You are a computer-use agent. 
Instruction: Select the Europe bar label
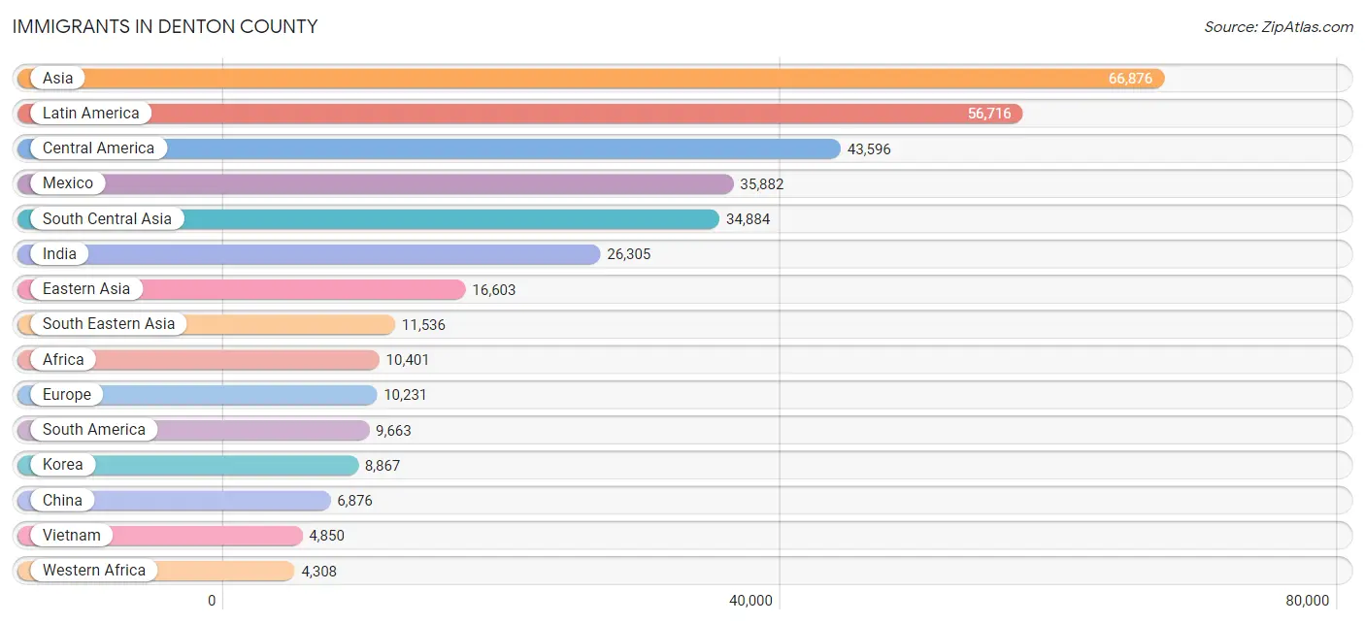tap(67, 395)
